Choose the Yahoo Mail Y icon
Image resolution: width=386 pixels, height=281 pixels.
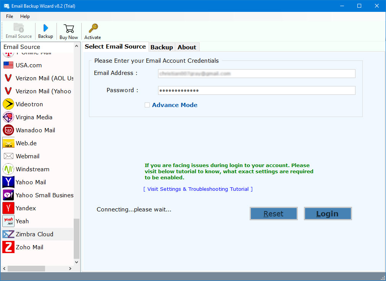(8, 182)
